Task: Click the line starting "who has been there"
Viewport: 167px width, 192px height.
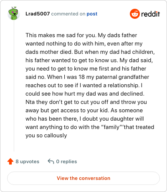Action: pos(85,119)
